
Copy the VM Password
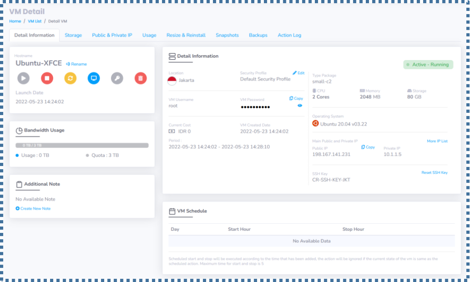click(296, 98)
